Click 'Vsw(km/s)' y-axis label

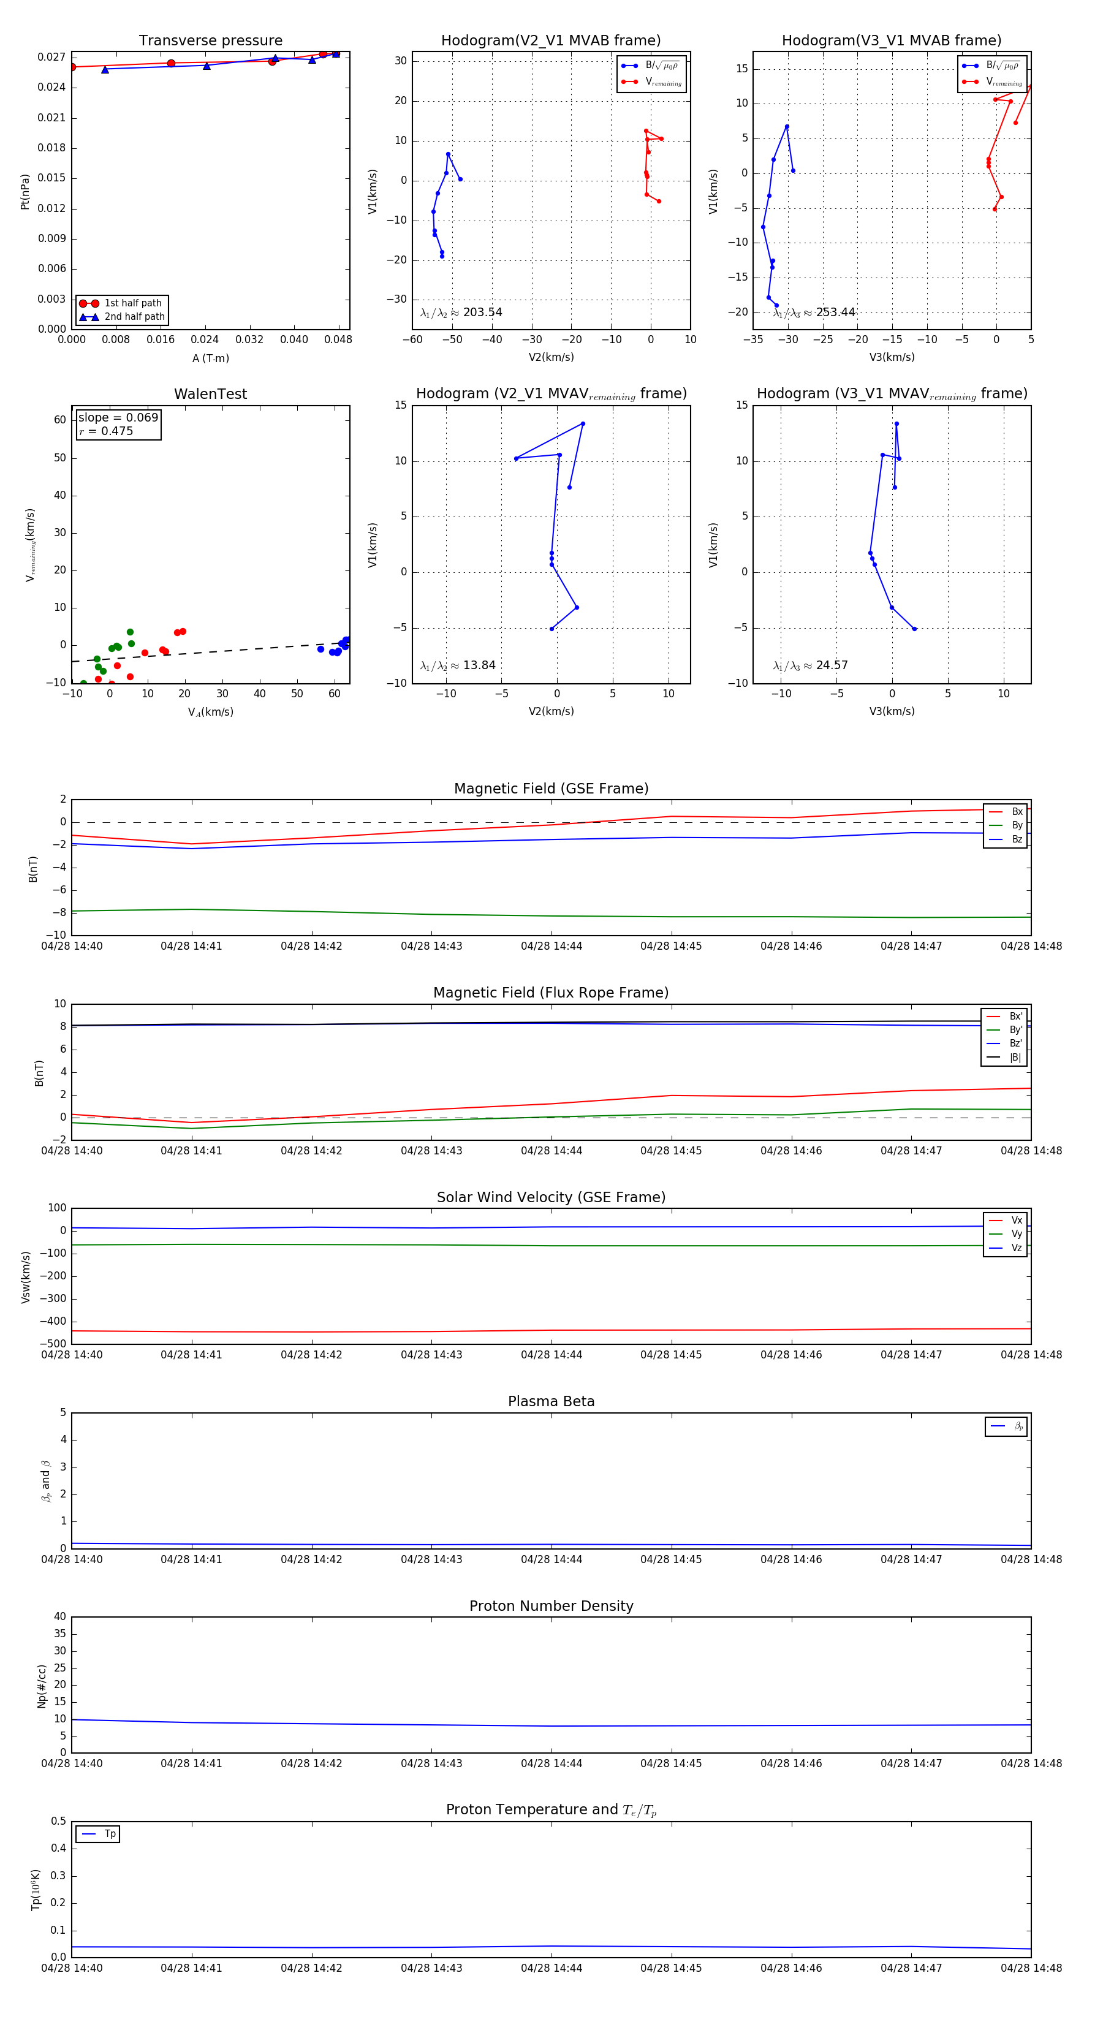(26, 1277)
